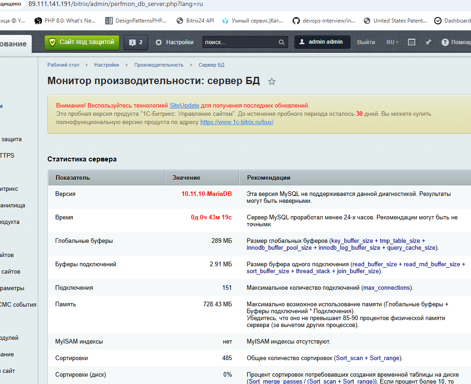Open the help question mark icon
This screenshot has height=384, width=471.
[x=445, y=42]
